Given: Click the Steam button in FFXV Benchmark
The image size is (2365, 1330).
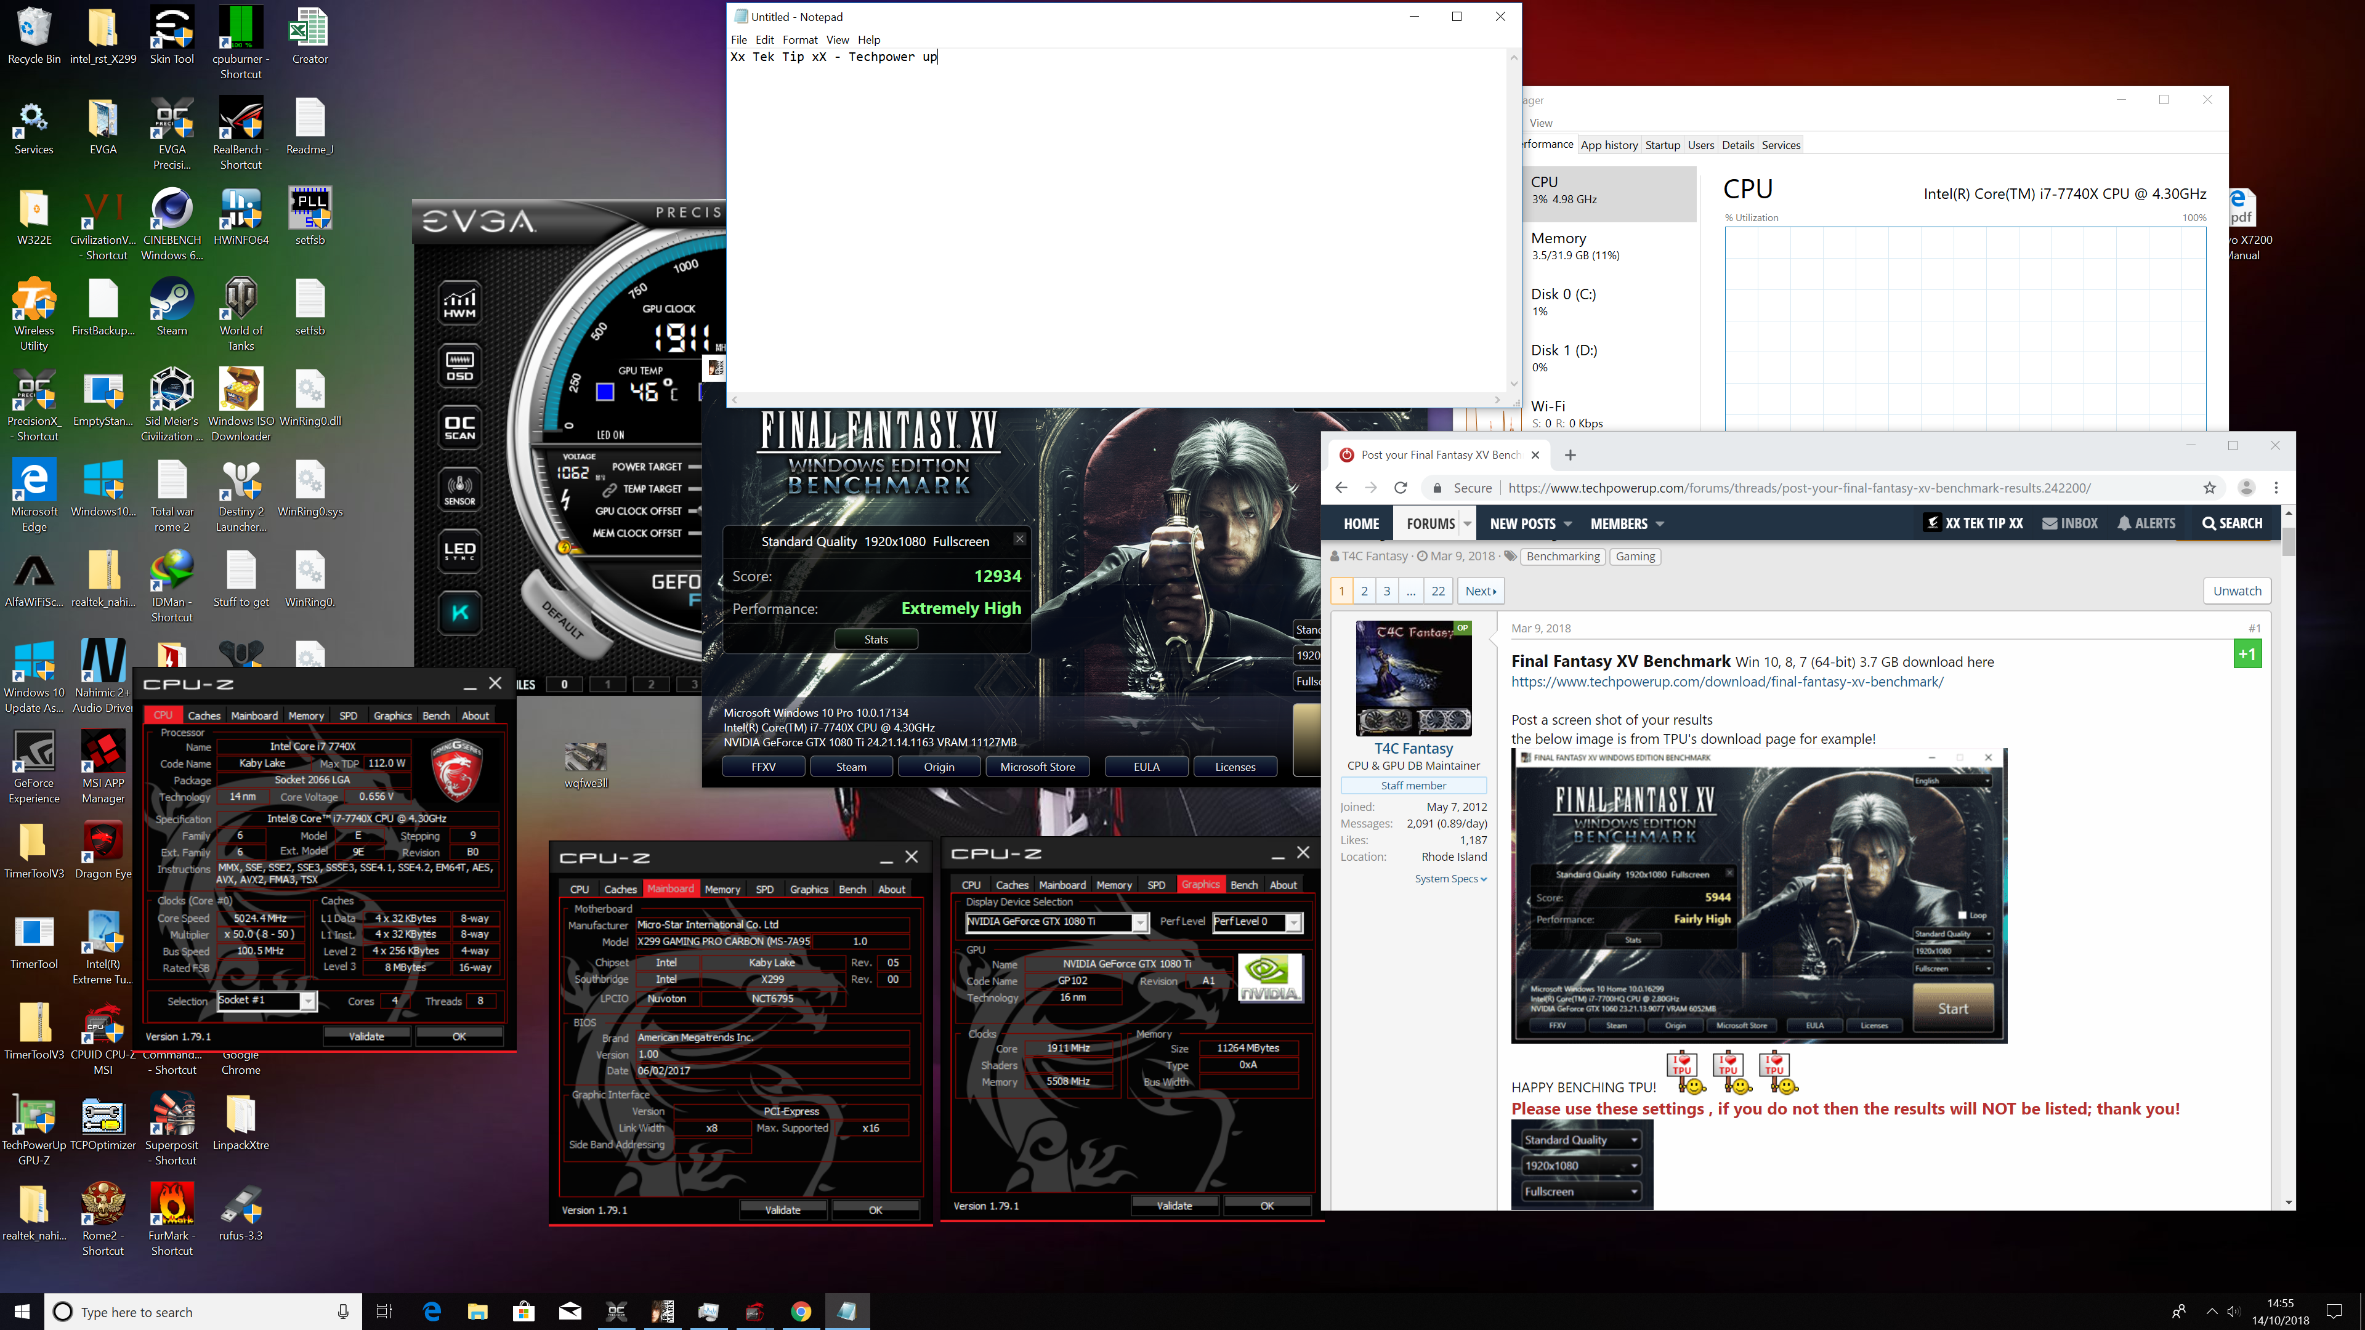Looking at the screenshot, I should point(851,767).
